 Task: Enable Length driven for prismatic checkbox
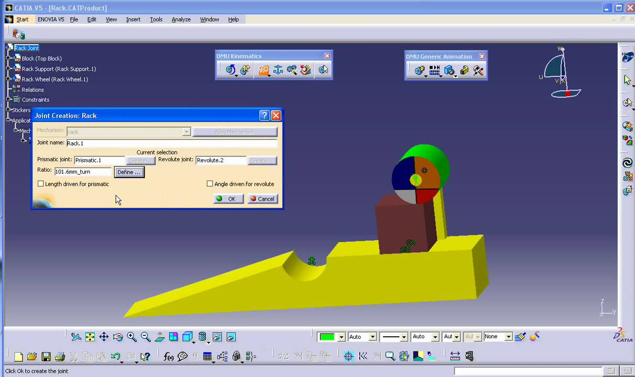point(41,184)
